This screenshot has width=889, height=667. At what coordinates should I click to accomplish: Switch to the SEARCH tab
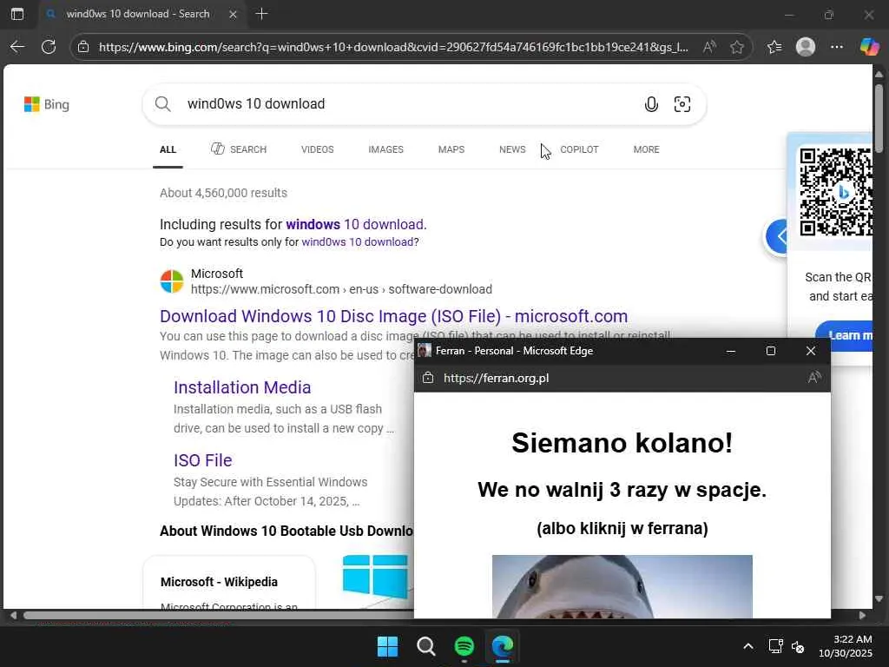[x=239, y=149]
